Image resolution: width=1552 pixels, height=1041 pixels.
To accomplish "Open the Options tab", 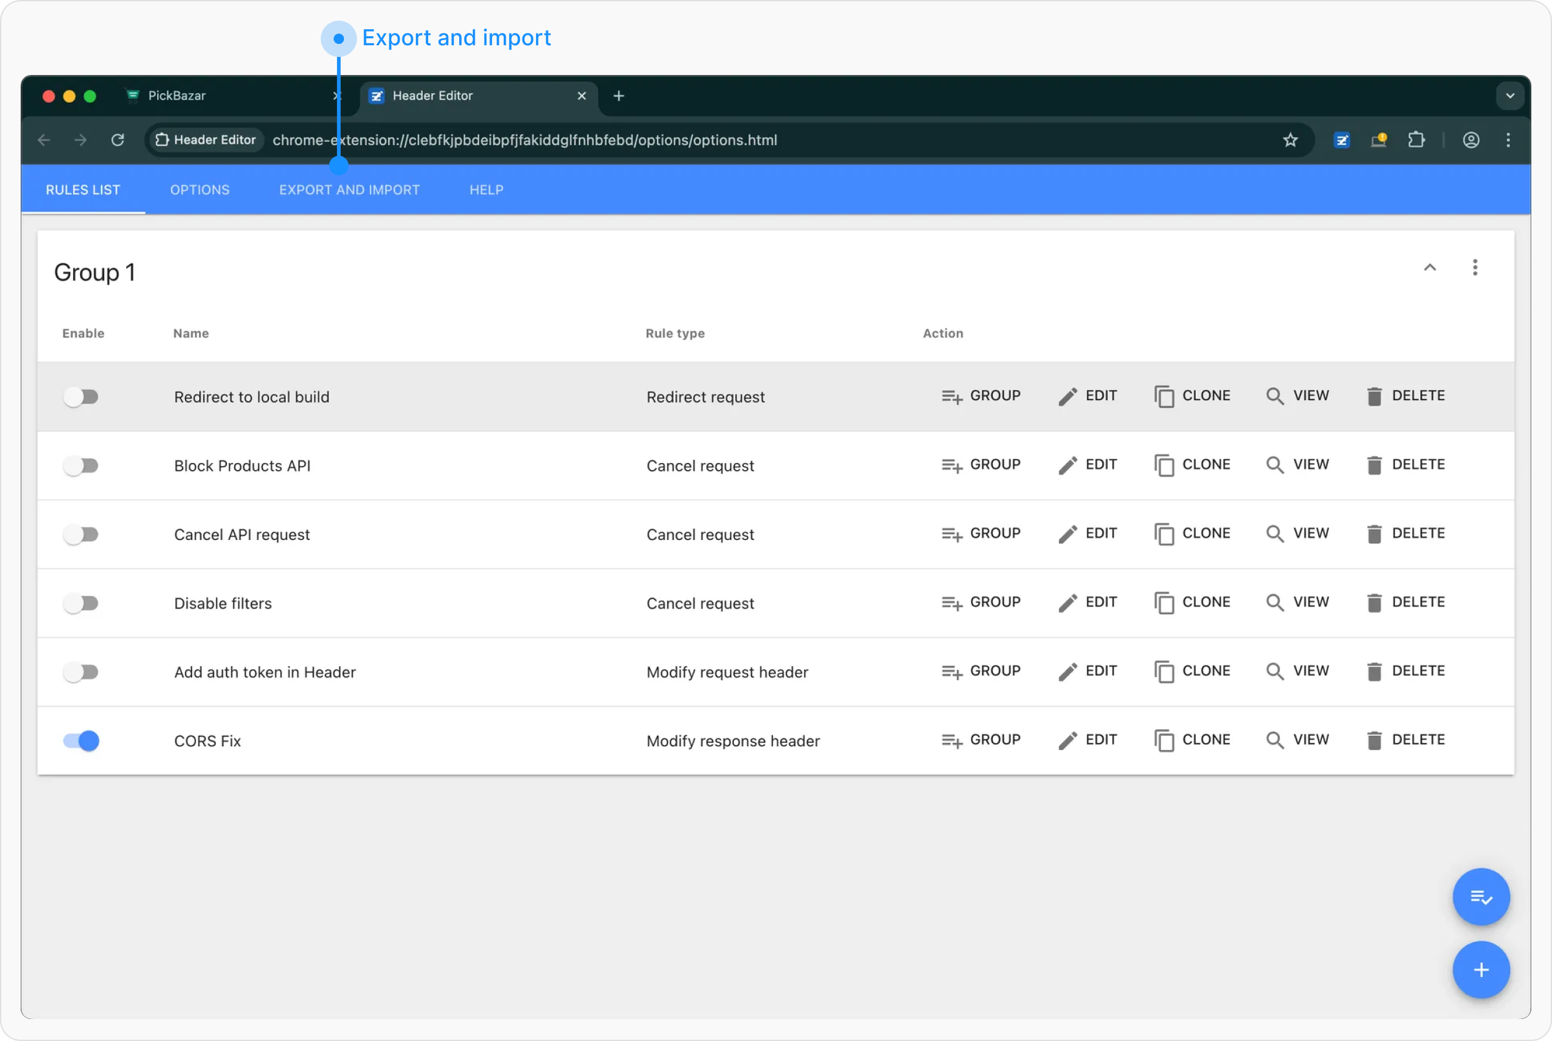I will pyautogui.click(x=200, y=190).
